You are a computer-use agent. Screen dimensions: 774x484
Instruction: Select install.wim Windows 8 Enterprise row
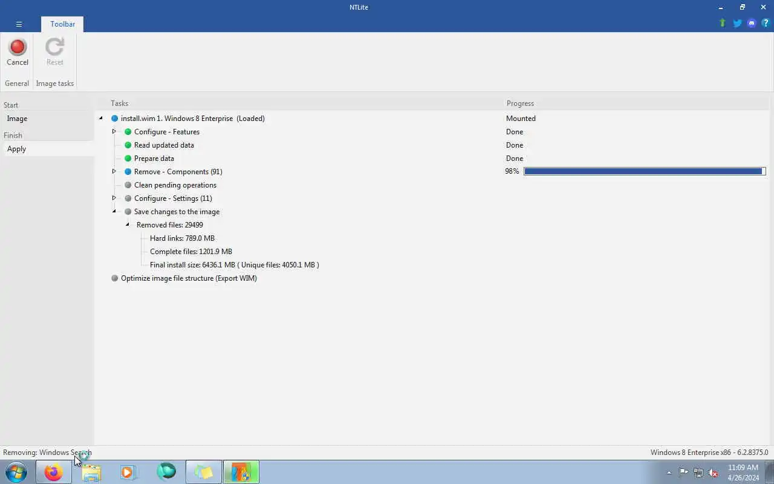click(x=193, y=119)
